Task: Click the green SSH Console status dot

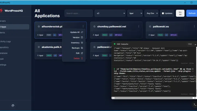Action: click(115, 44)
